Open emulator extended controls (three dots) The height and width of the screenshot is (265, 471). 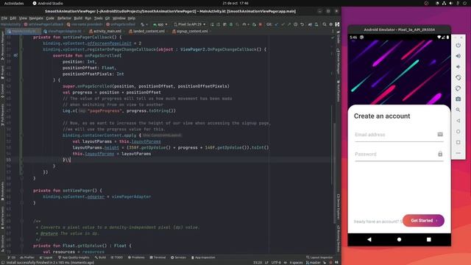point(458,153)
